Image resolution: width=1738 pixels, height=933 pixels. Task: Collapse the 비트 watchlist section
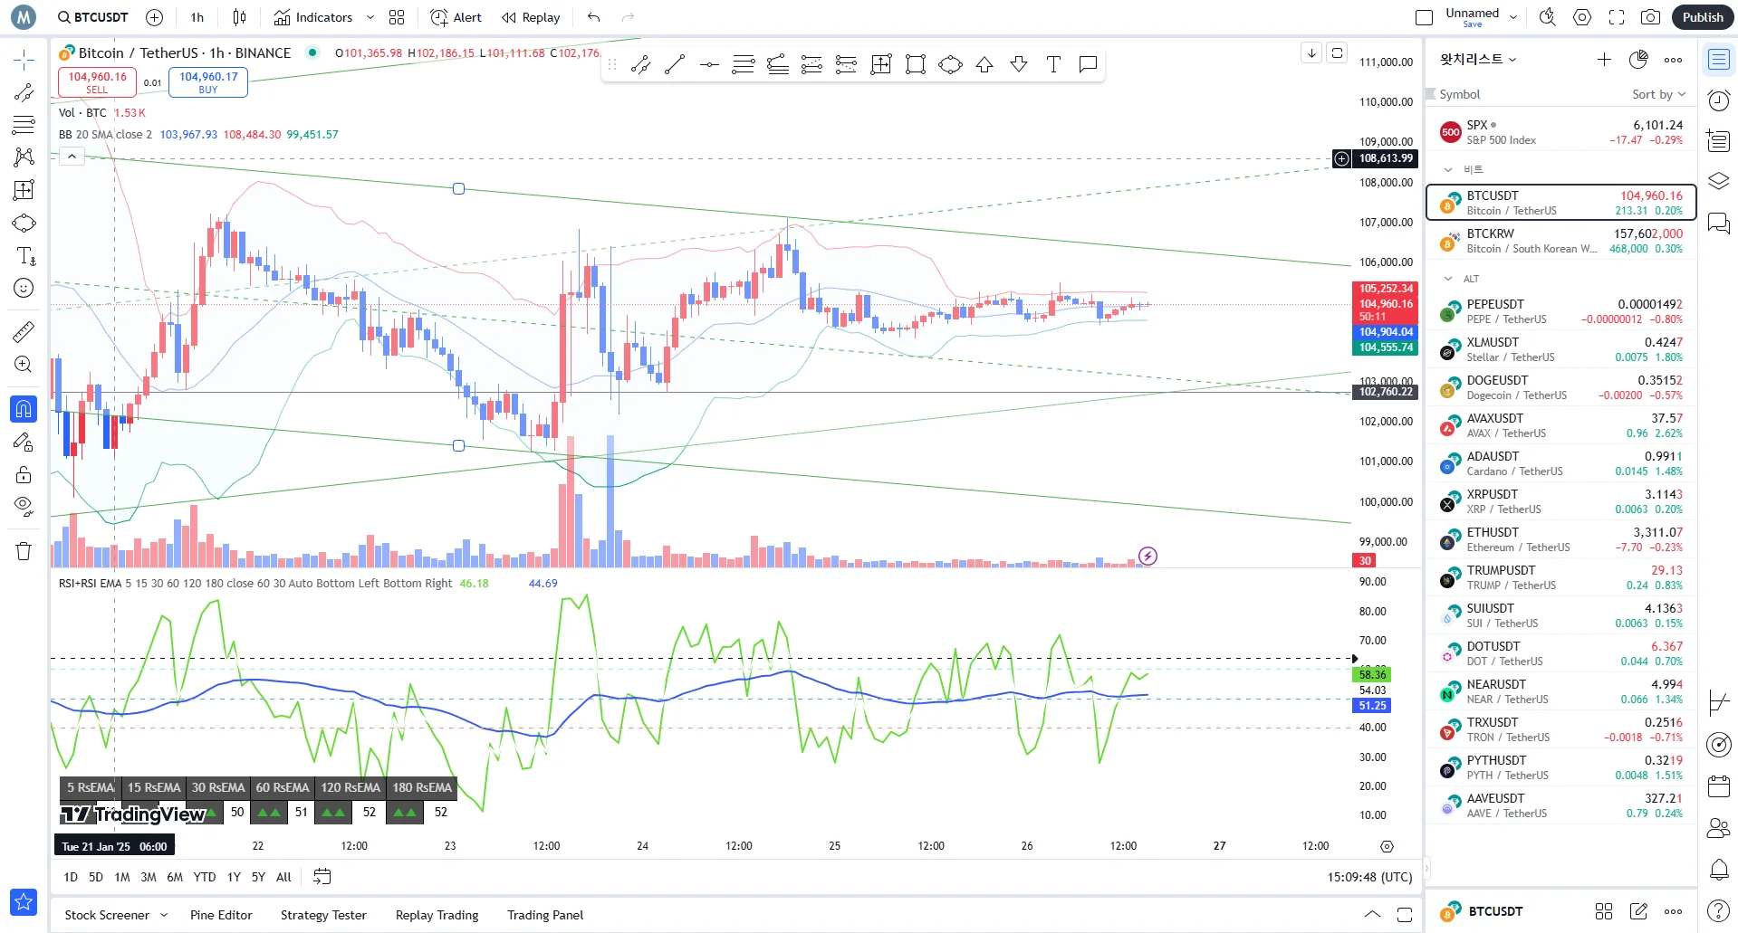click(x=1448, y=169)
